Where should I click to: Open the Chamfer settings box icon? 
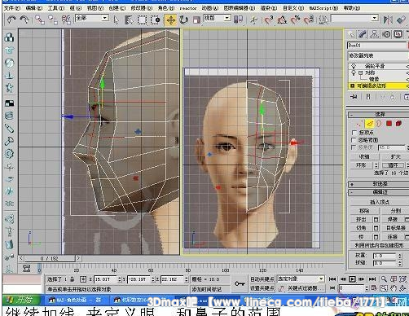[x=376, y=228]
